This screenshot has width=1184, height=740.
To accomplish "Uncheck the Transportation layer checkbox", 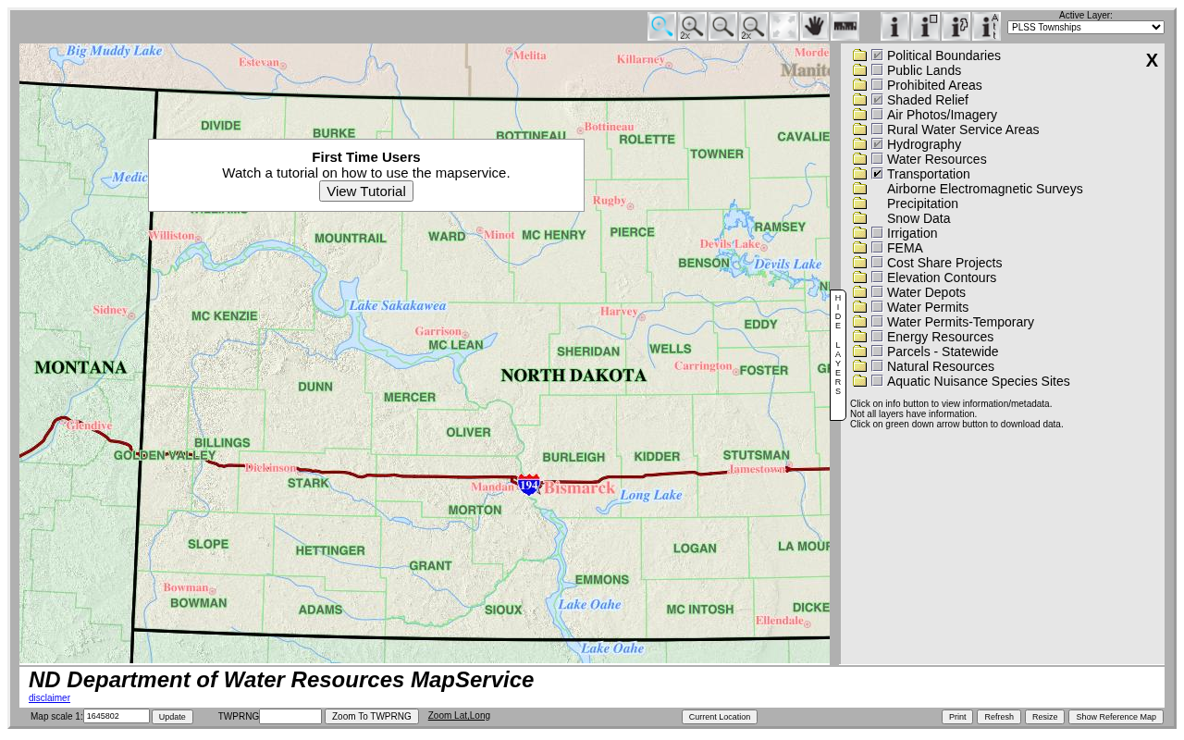I will click(x=877, y=174).
